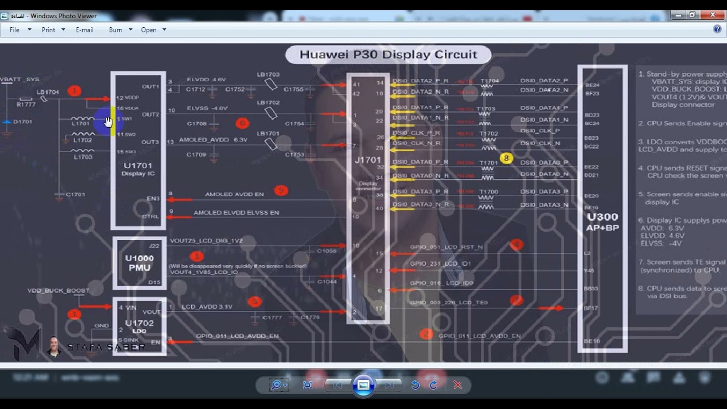Click the 'J1701' connector label
Viewport: 727px width, 409px height.
click(x=368, y=160)
